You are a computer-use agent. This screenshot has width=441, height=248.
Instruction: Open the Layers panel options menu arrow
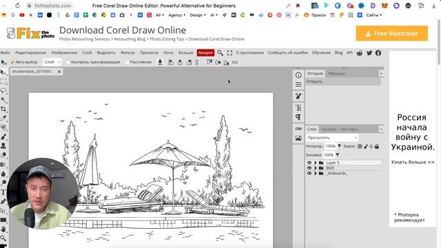point(381,130)
